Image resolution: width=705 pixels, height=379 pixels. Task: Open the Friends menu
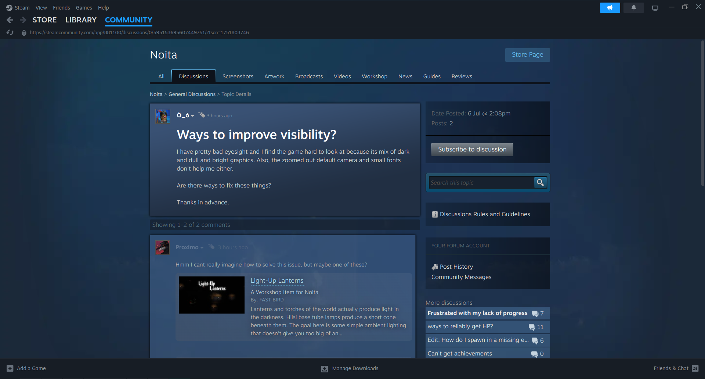coord(61,8)
